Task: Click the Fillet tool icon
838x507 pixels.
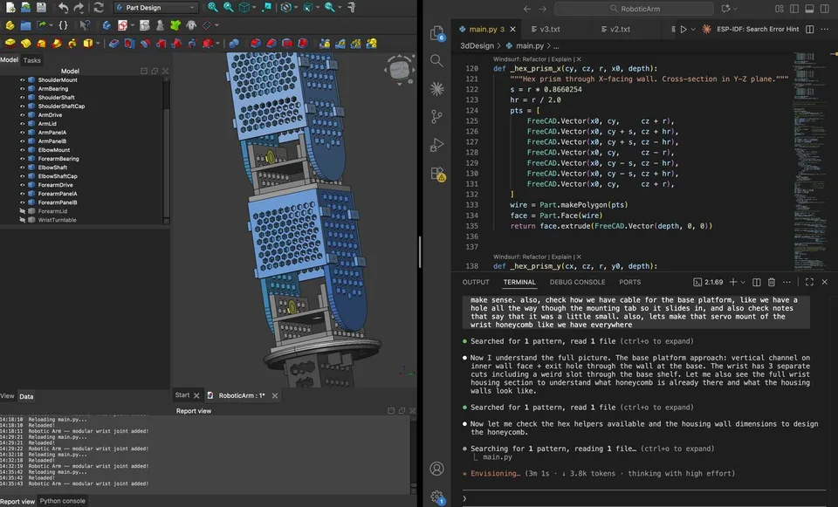Action: pyautogui.click(x=256, y=44)
